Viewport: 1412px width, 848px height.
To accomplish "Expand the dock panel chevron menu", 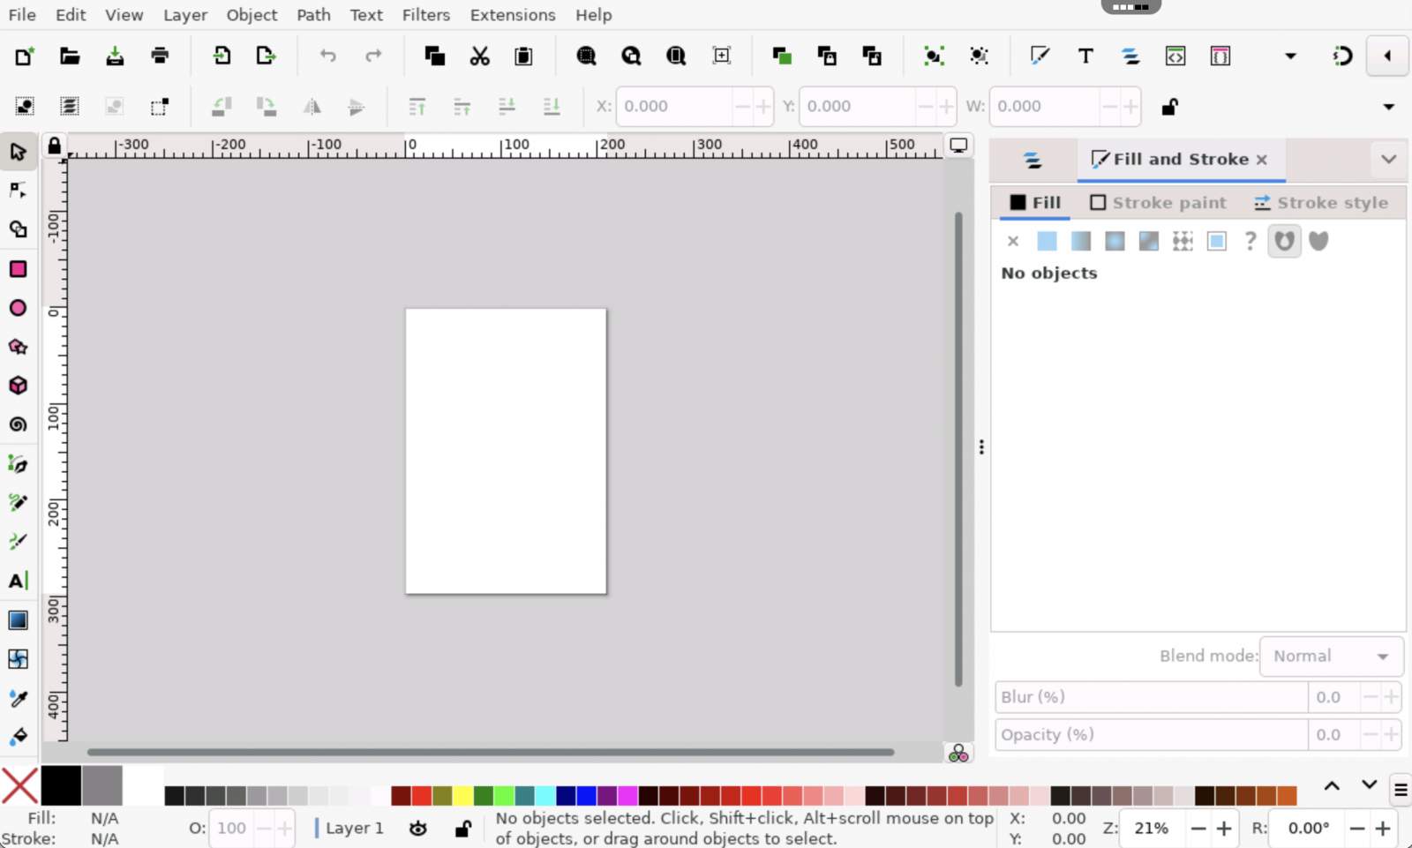I will click(1388, 160).
